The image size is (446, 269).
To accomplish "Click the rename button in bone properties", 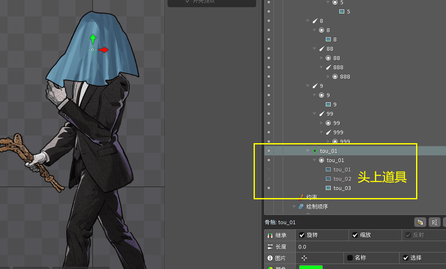I will [x=434, y=222].
